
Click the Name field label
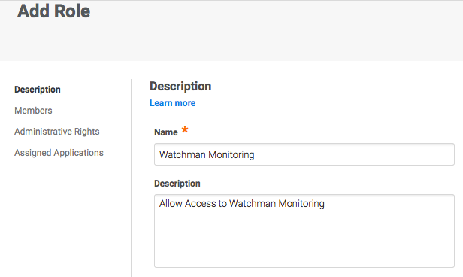[x=166, y=132]
